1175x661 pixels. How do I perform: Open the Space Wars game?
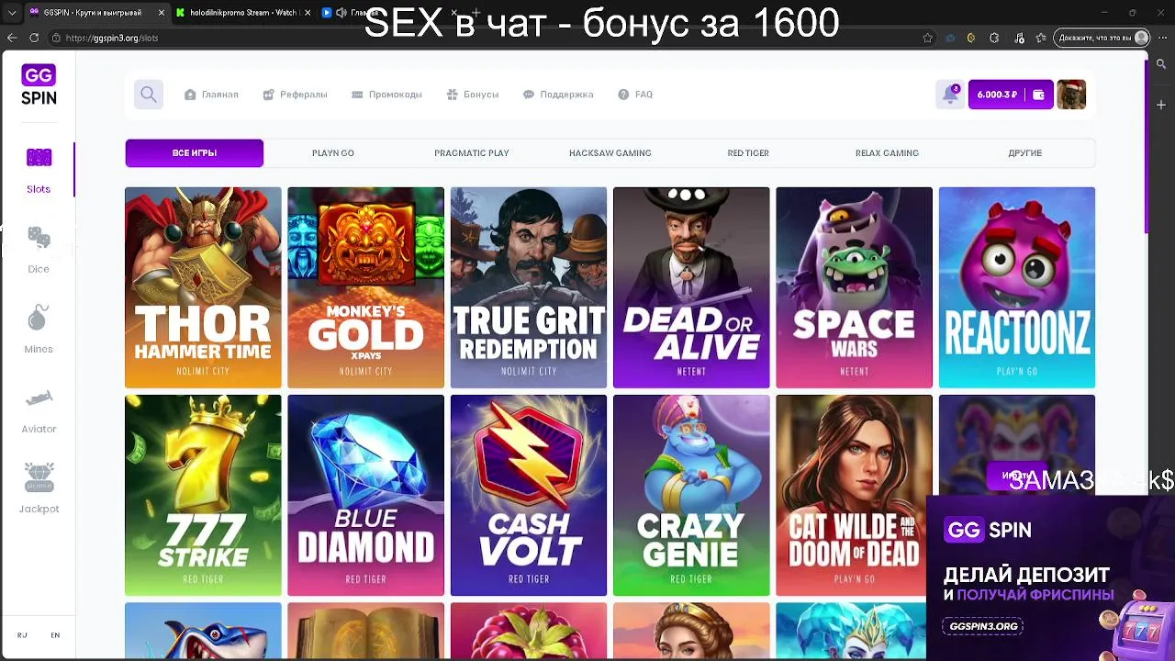(854, 287)
